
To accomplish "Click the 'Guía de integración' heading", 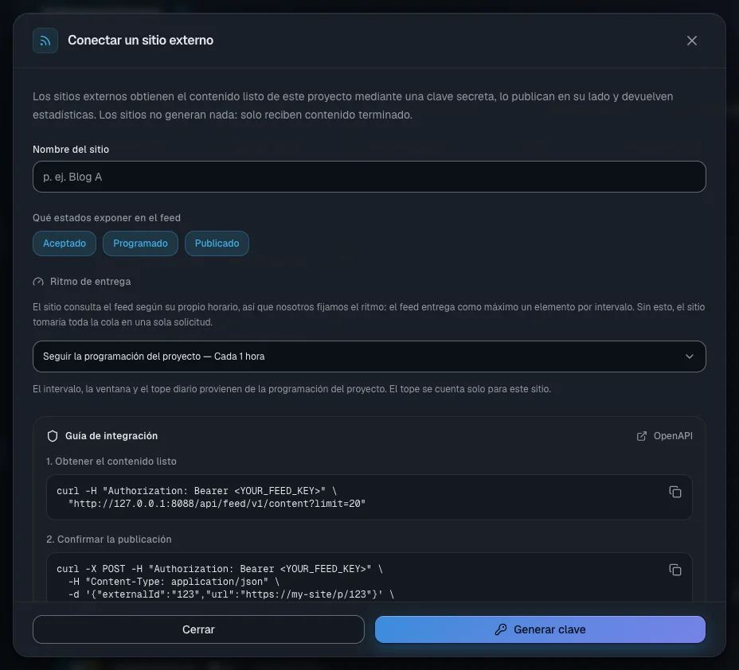I will [111, 436].
